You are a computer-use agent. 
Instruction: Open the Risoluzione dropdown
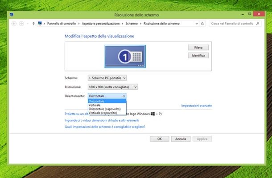[113, 87]
